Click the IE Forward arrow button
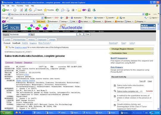Viewport: 161px width, 115px height. 15,10
